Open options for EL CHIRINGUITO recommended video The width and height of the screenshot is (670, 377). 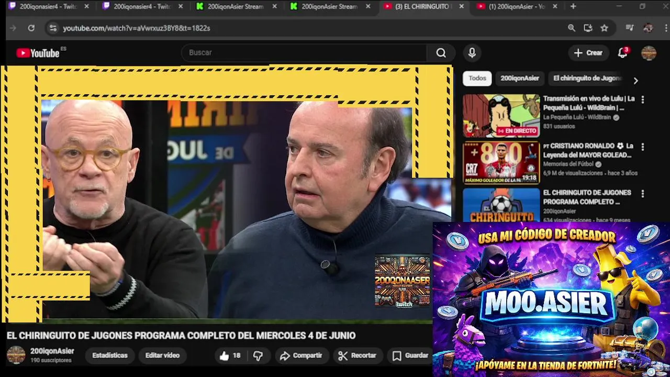[643, 194]
